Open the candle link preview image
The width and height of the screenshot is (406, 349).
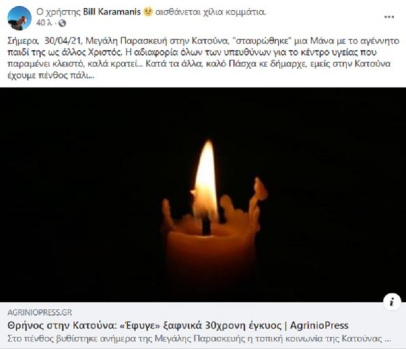203,194
